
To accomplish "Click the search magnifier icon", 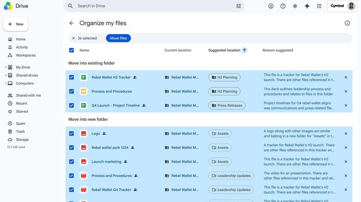I will (x=70, y=6).
